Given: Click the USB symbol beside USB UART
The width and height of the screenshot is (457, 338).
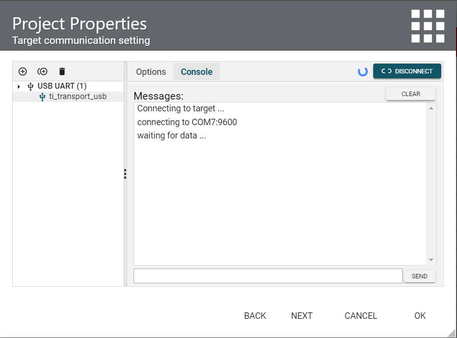Looking at the screenshot, I should [31, 86].
